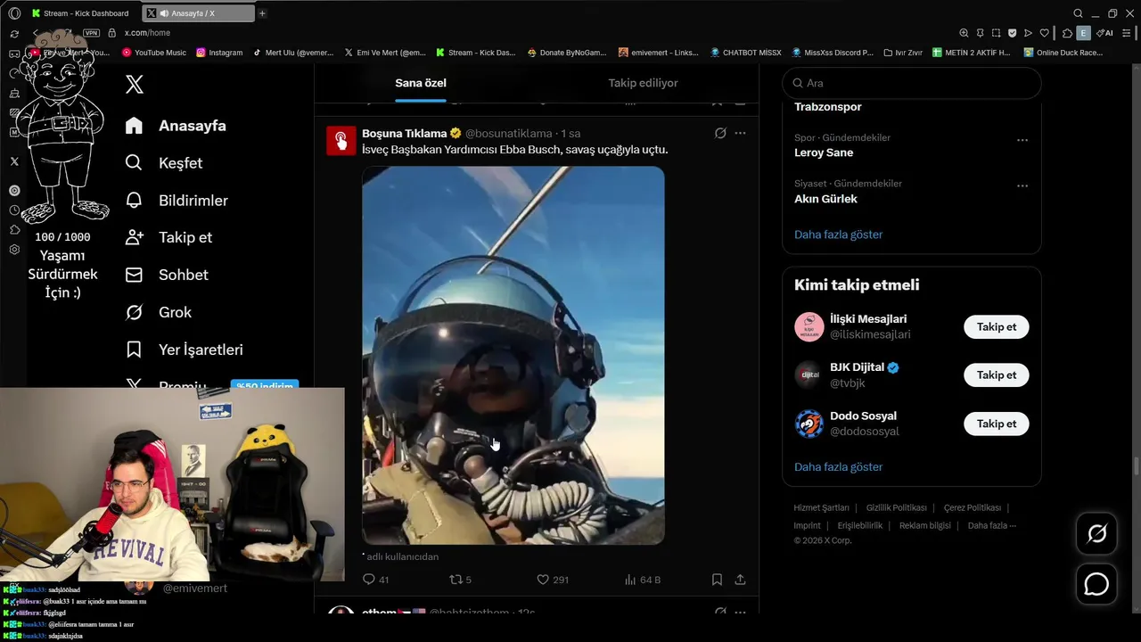Play the fighter jet pilot video
Image resolution: width=1141 pixels, height=642 pixels.
pyautogui.click(x=513, y=355)
